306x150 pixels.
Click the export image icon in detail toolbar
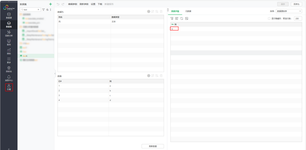[x=187, y=18]
